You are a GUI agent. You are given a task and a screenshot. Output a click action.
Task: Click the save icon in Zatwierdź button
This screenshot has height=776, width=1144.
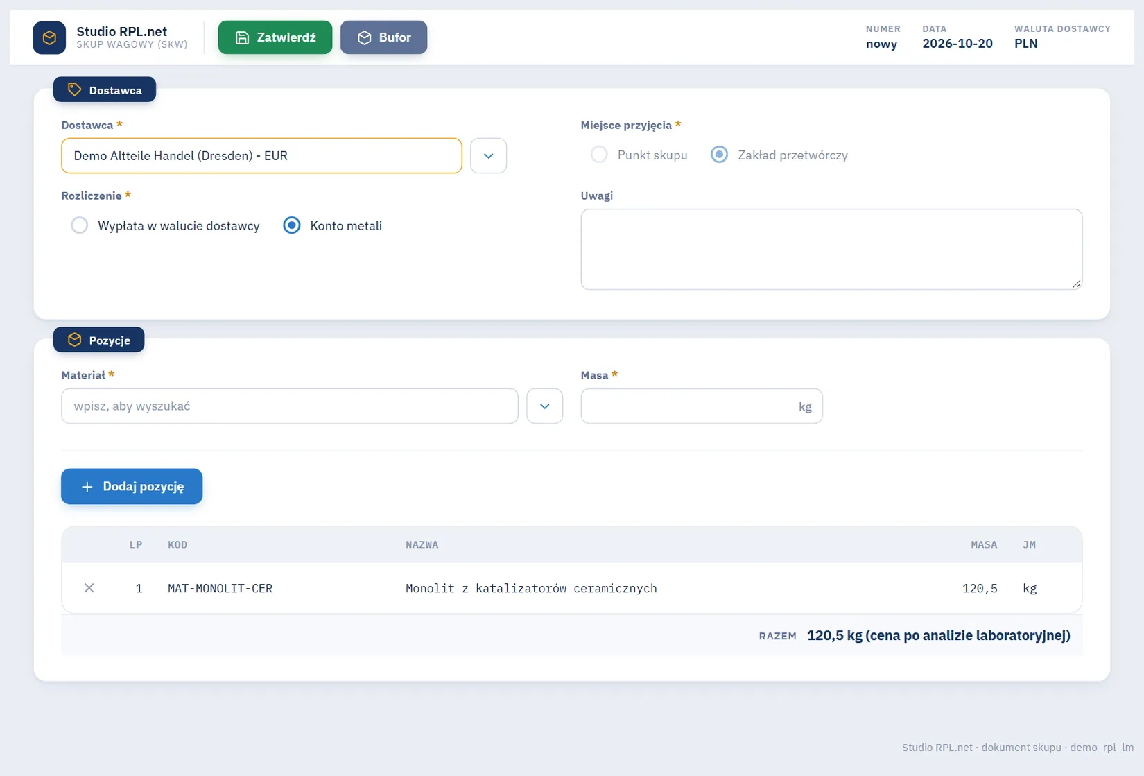coord(242,37)
